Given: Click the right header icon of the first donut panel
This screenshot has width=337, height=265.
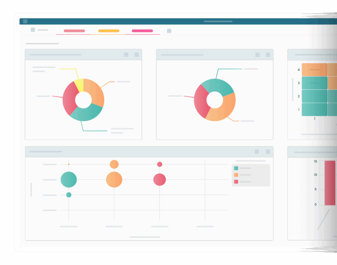Looking at the screenshot, I should pyautogui.click(x=137, y=55).
